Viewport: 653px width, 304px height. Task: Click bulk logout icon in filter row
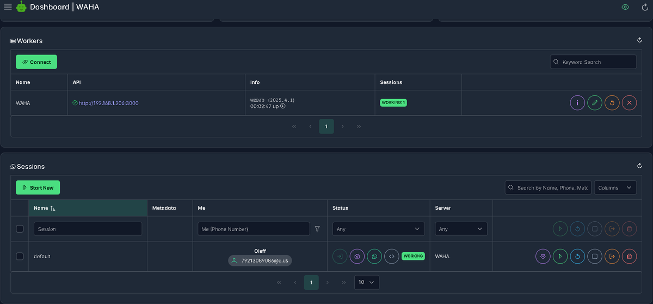[x=612, y=229]
